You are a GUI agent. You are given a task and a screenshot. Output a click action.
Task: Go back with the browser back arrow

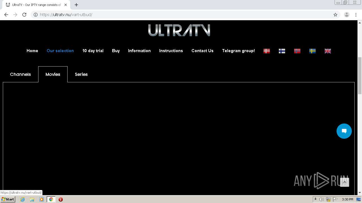[6, 15]
